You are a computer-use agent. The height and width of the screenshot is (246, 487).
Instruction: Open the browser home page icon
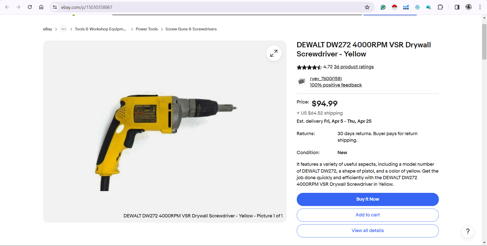coord(41,7)
